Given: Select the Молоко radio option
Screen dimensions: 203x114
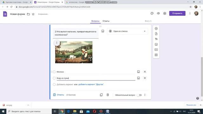Looking at the screenshot, I should (x=54, y=72).
